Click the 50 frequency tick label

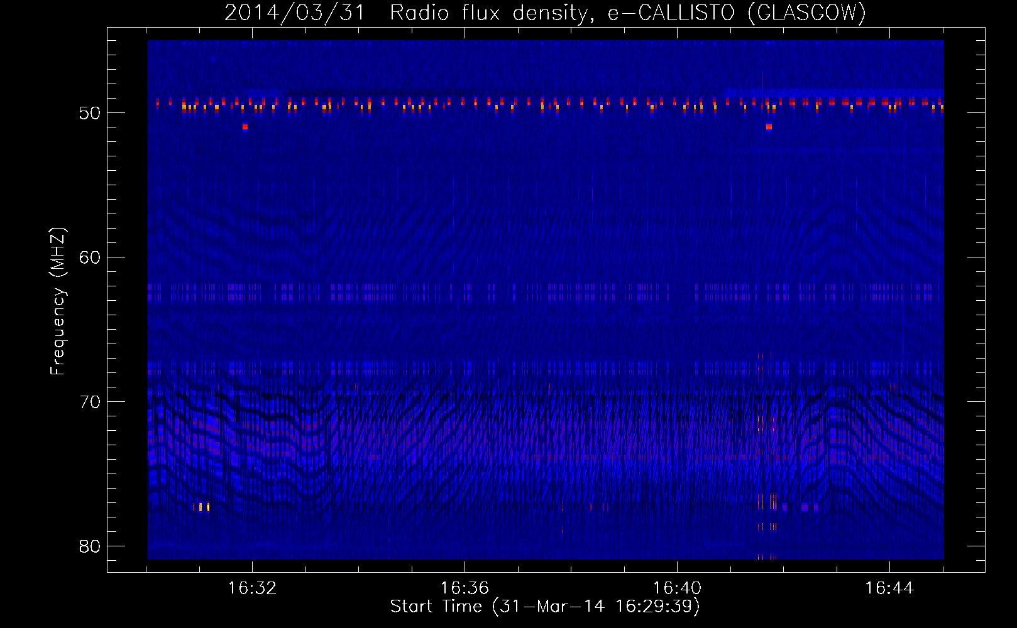point(90,113)
